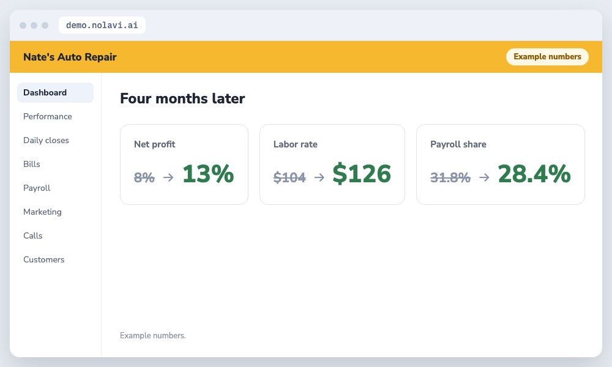Click the Net profit card label

tap(155, 144)
